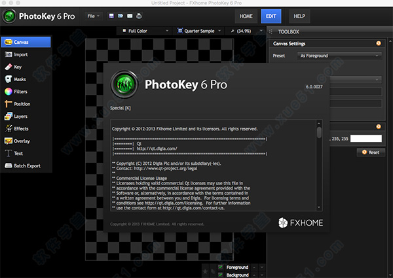Select Layers in the left sidebar
Screen dimensions: 393x278
click(x=26, y=116)
